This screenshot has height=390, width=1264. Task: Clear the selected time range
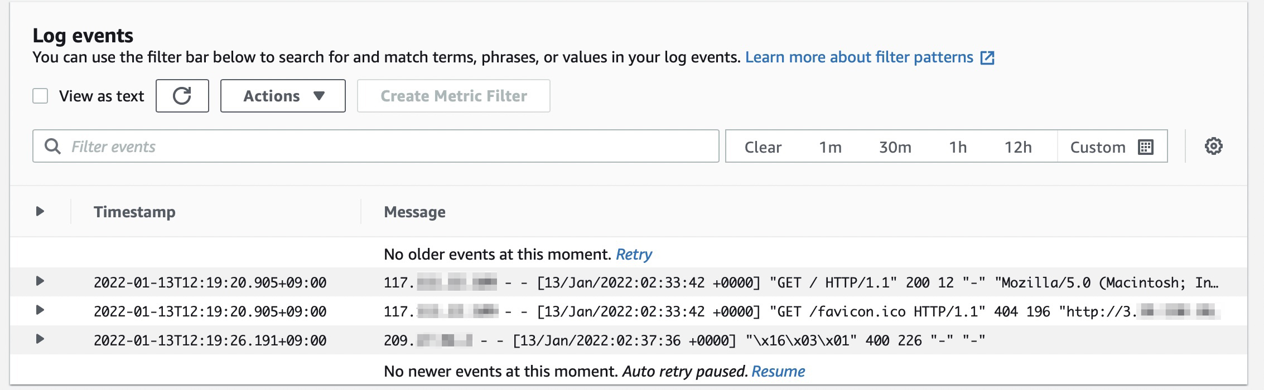pos(763,147)
